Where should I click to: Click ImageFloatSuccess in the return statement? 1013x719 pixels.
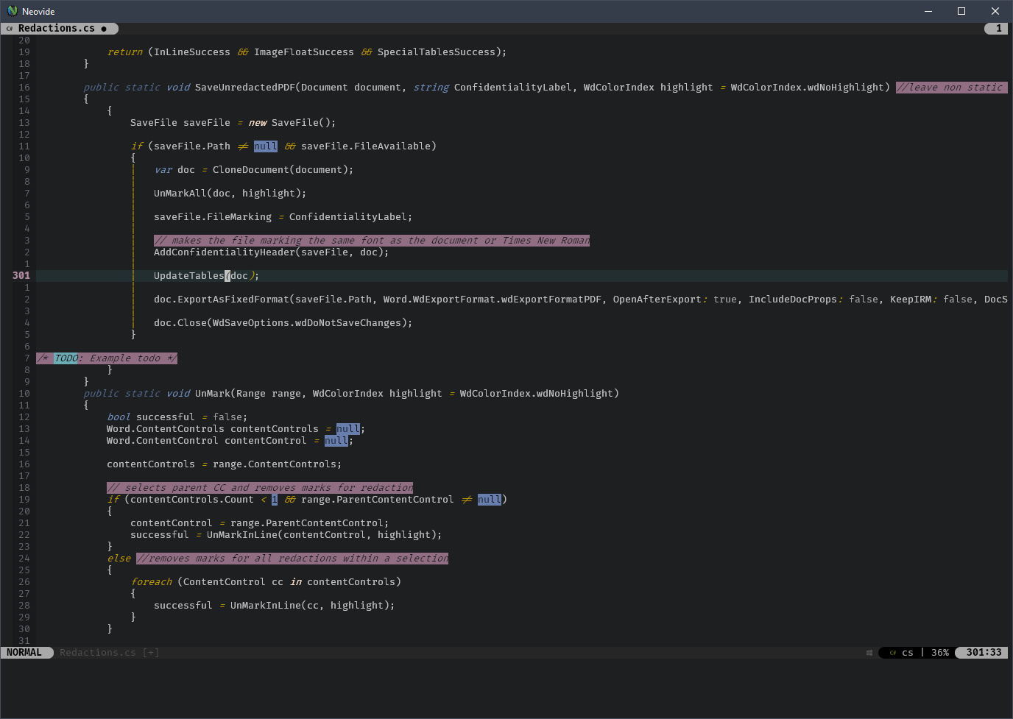point(304,52)
